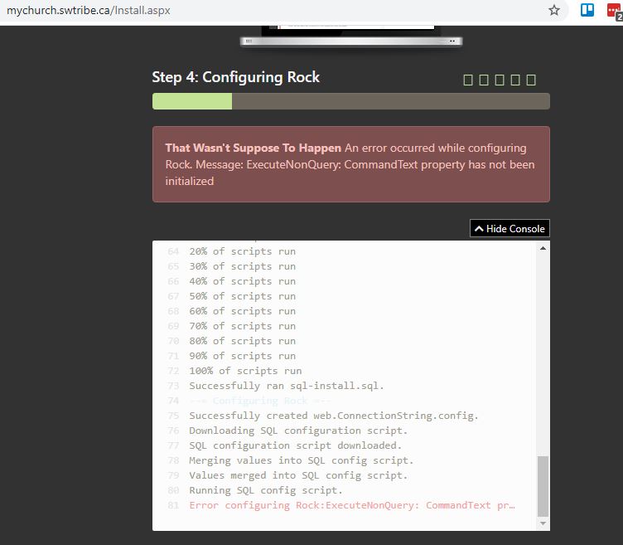The image size is (623, 545).
Task: Select line 'SQL configuration script downloaded.'
Action: click(x=296, y=445)
